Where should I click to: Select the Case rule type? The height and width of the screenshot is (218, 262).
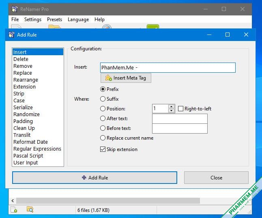pos(38,100)
